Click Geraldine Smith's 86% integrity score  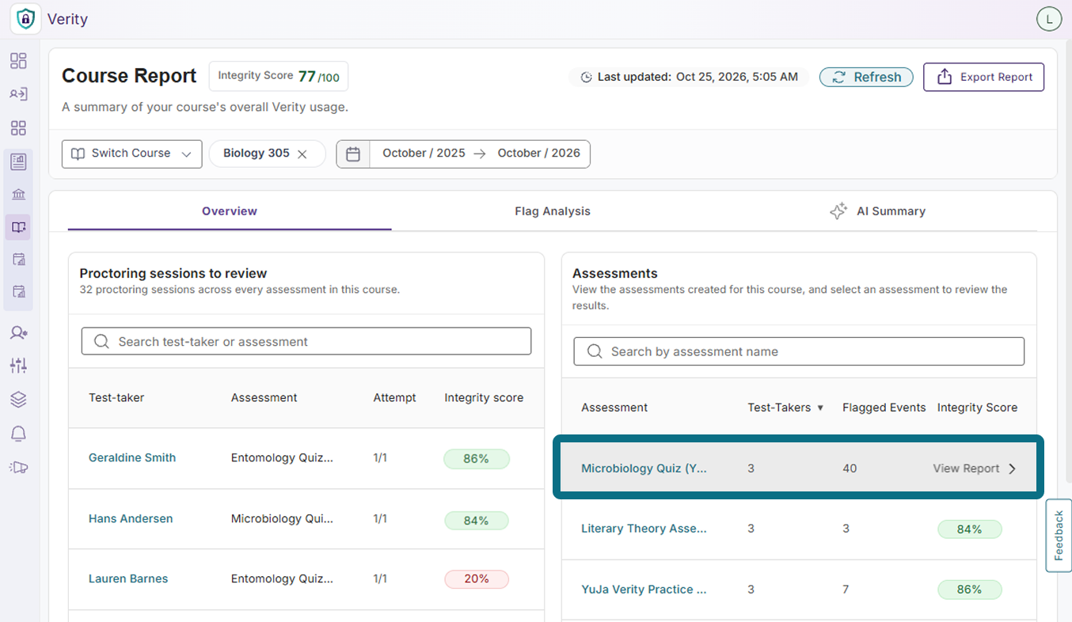pos(477,458)
